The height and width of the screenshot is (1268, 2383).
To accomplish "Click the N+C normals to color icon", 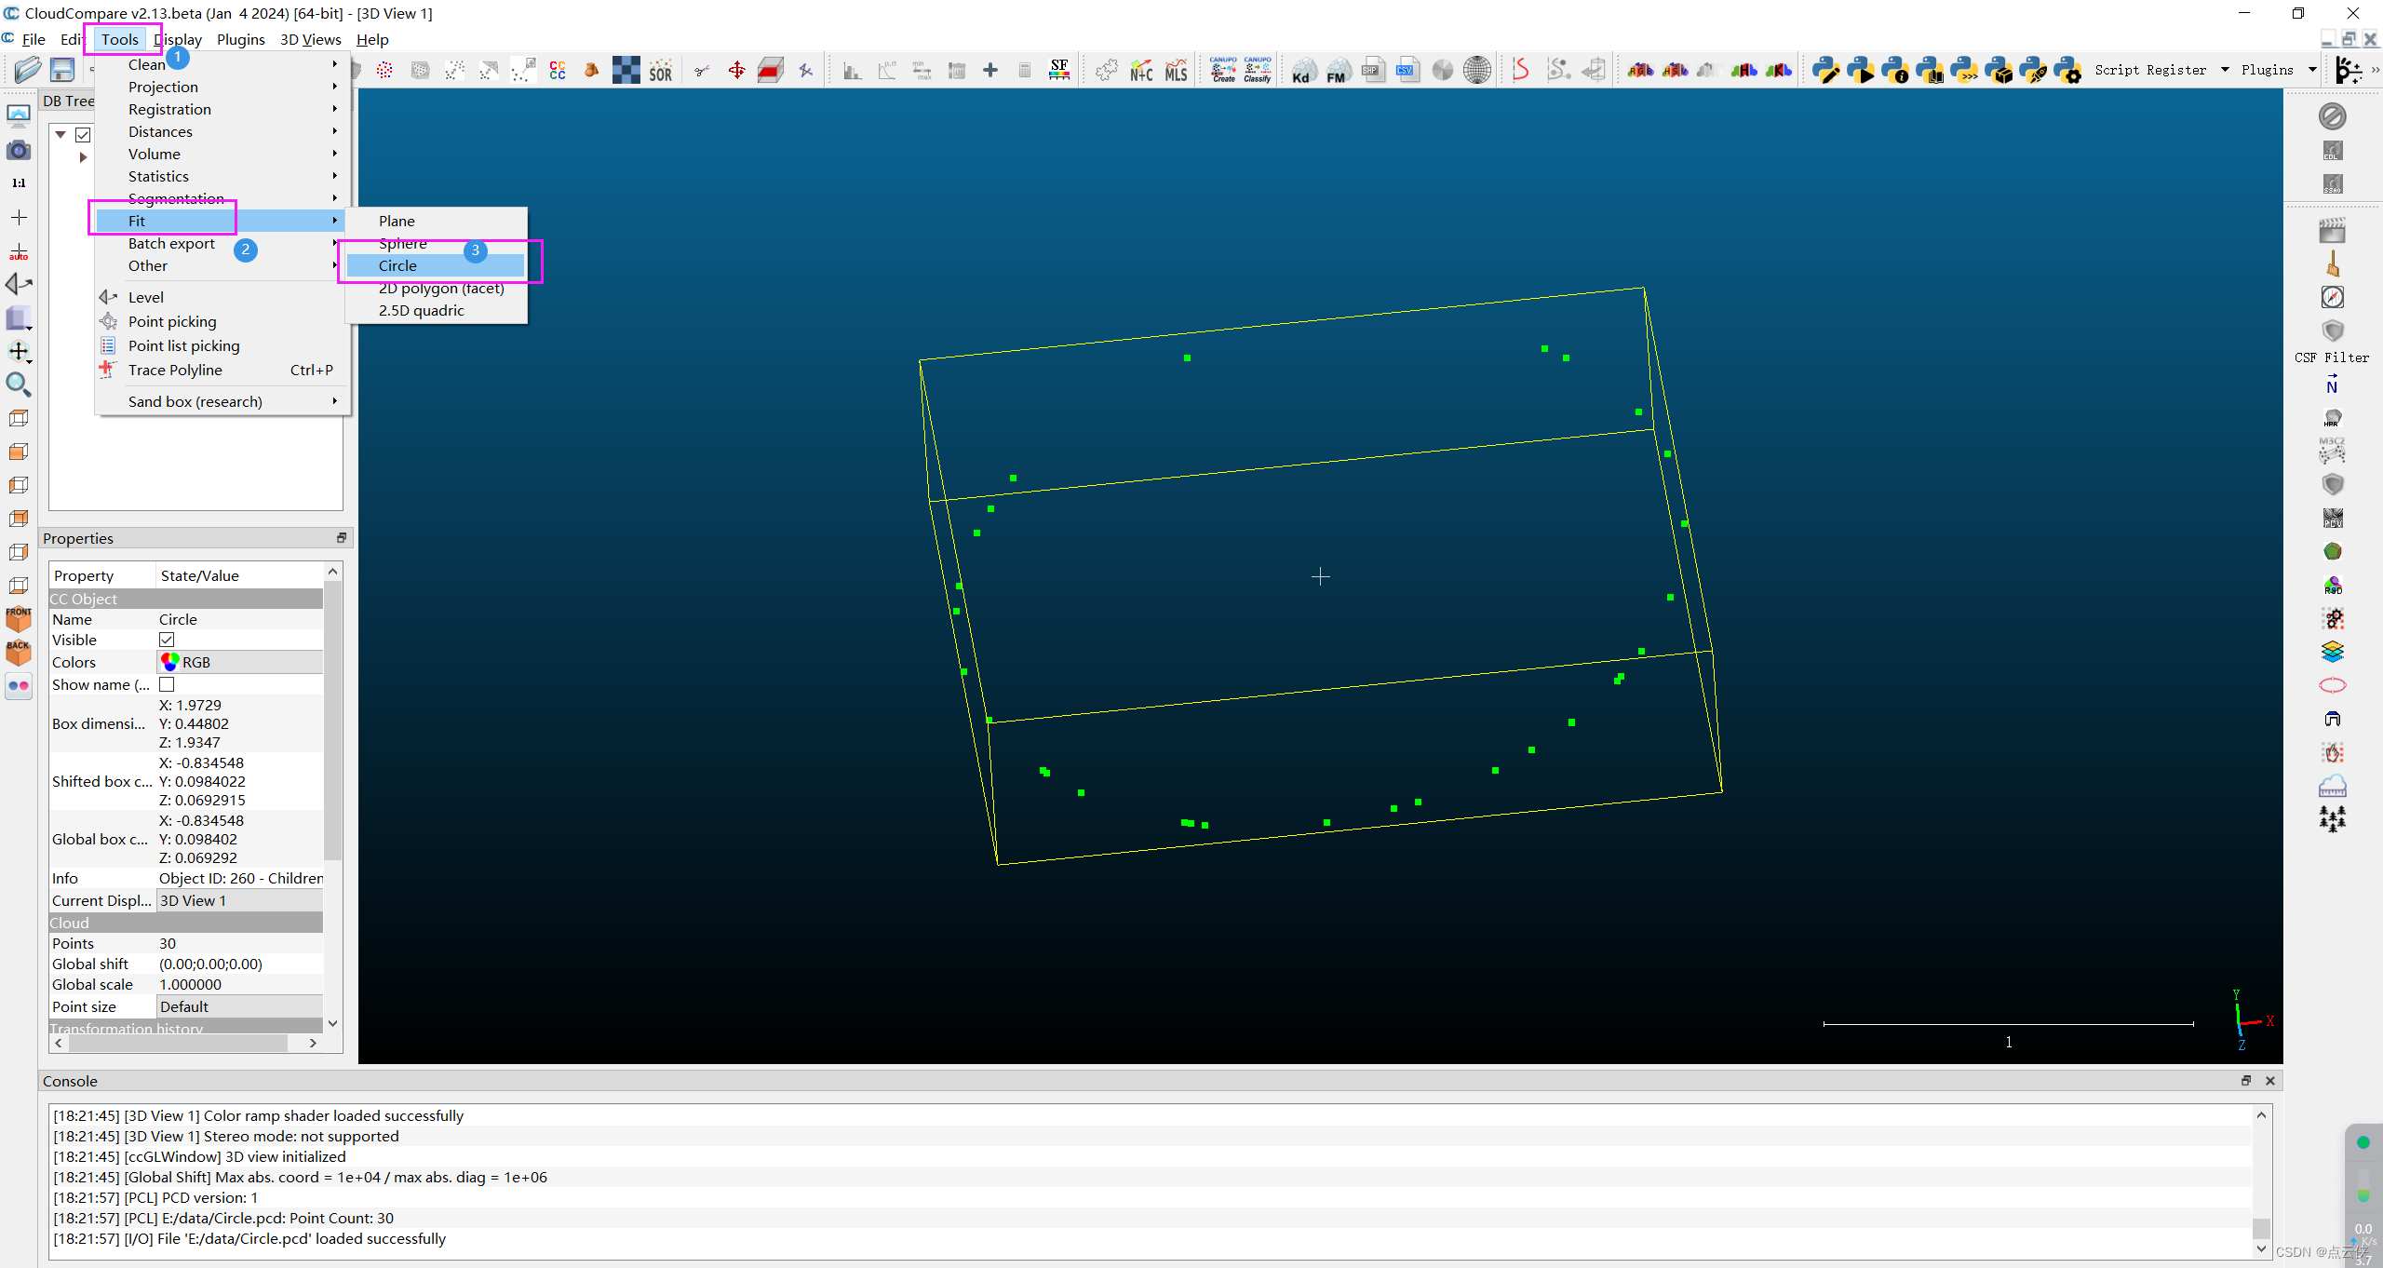I will [x=1141, y=70].
